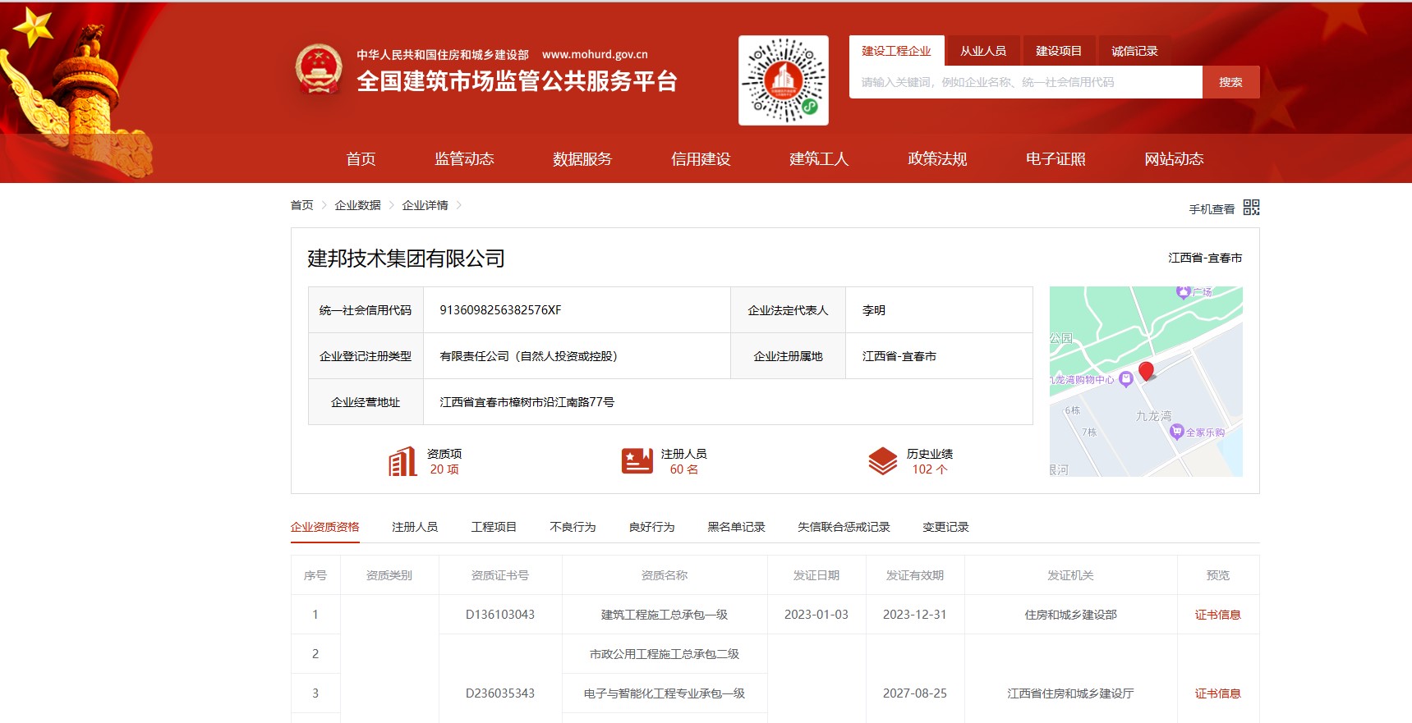This screenshot has width=1412, height=723.
Task: Click the 20 项 qualification count
Action: click(444, 469)
